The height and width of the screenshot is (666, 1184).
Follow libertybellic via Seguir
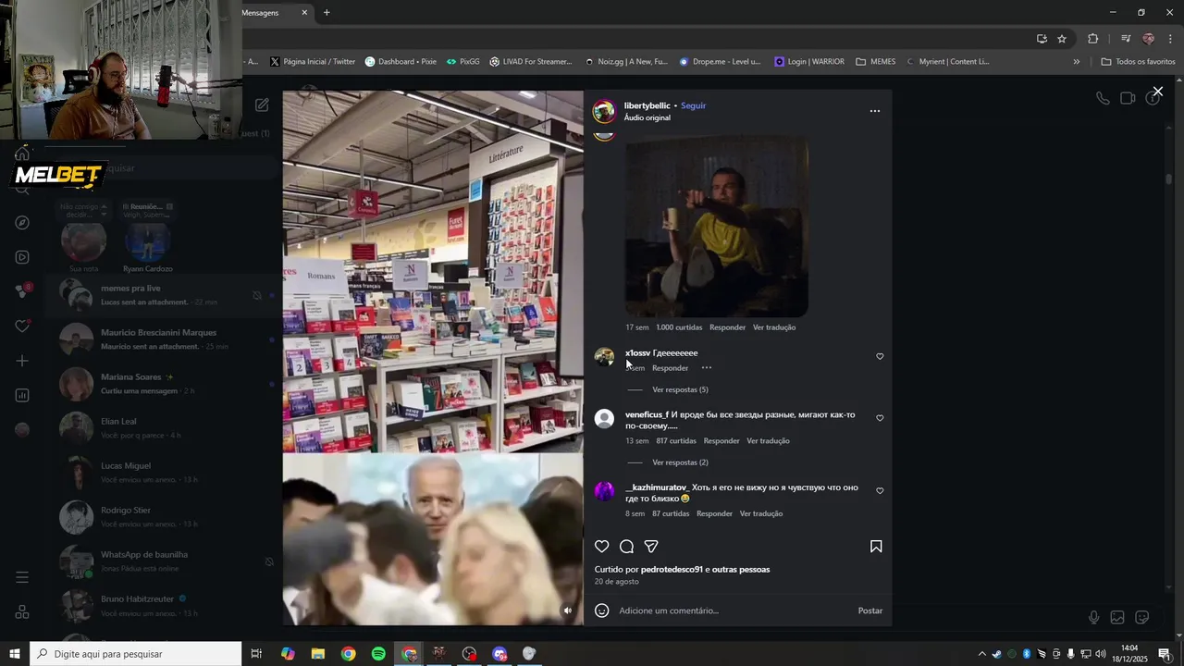point(693,105)
